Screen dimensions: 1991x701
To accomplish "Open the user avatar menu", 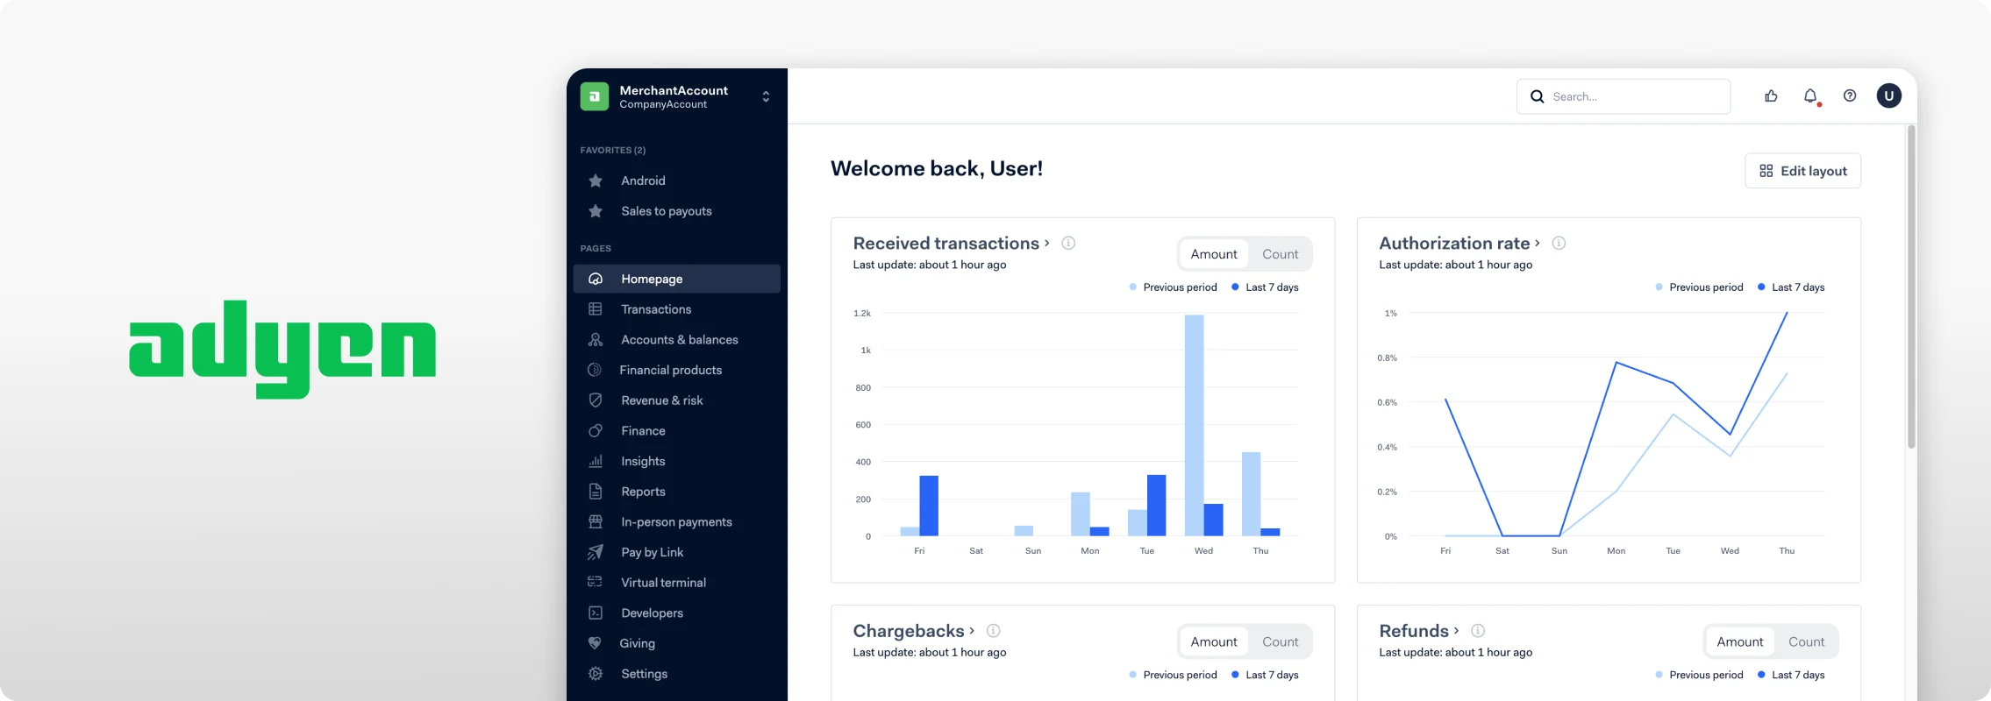I will coord(1889,96).
